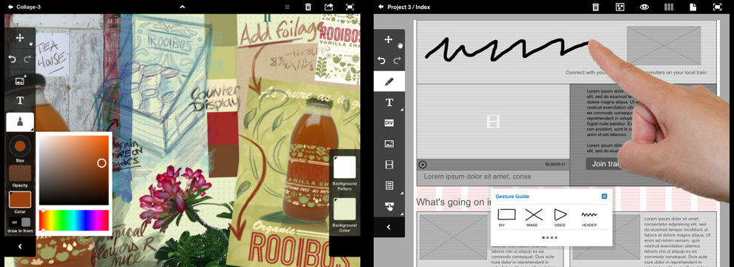Select the IMAGE gesture in Gesture Guide
The image size is (734, 267).
click(x=534, y=218)
